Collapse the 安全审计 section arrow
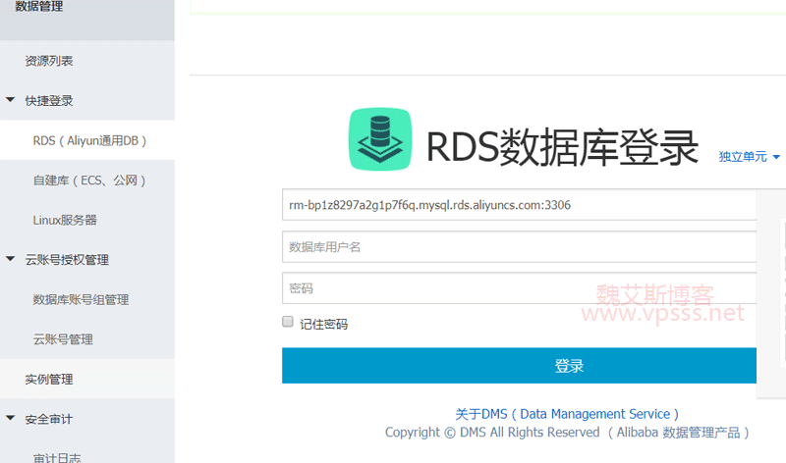The height and width of the screenshot is (463, 786). (11, 419)
